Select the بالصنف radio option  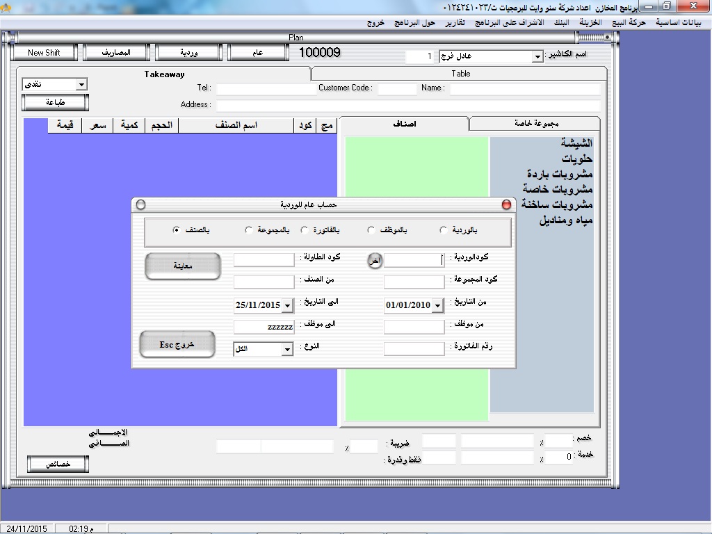pos(176,230)
